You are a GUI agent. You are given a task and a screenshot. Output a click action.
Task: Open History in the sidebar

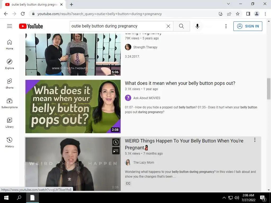click(10, 142)
